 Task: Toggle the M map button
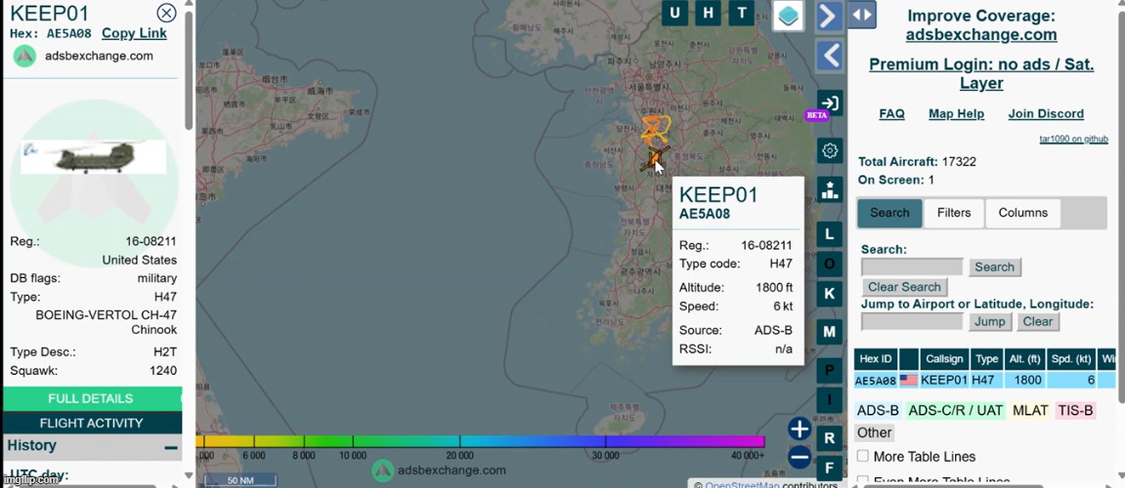tap(830, 331)
